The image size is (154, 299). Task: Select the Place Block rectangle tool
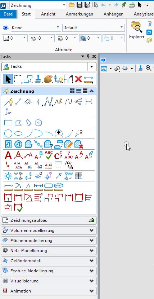[8, 123]
